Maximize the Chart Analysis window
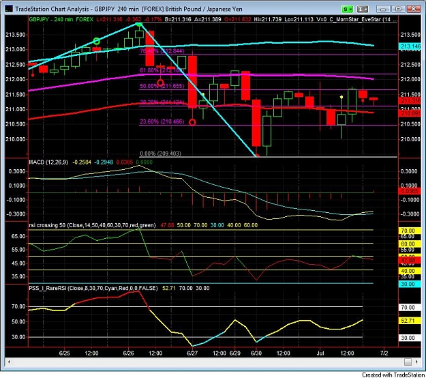426x378 pixels. [x=398, y=10]
